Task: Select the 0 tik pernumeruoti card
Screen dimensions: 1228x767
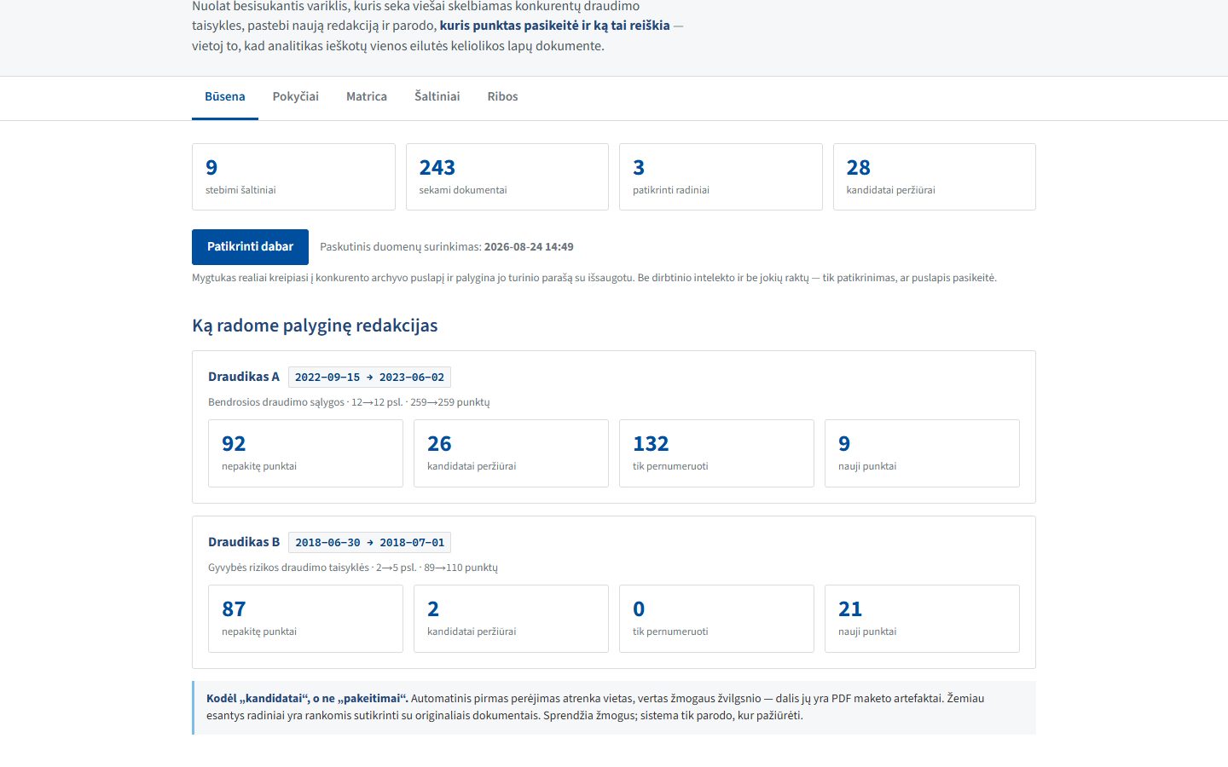Action: coord(716,619)
